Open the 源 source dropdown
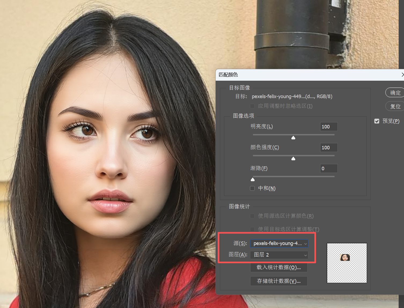This screenshot has width=404, height=308. click(x=279, y=243)
